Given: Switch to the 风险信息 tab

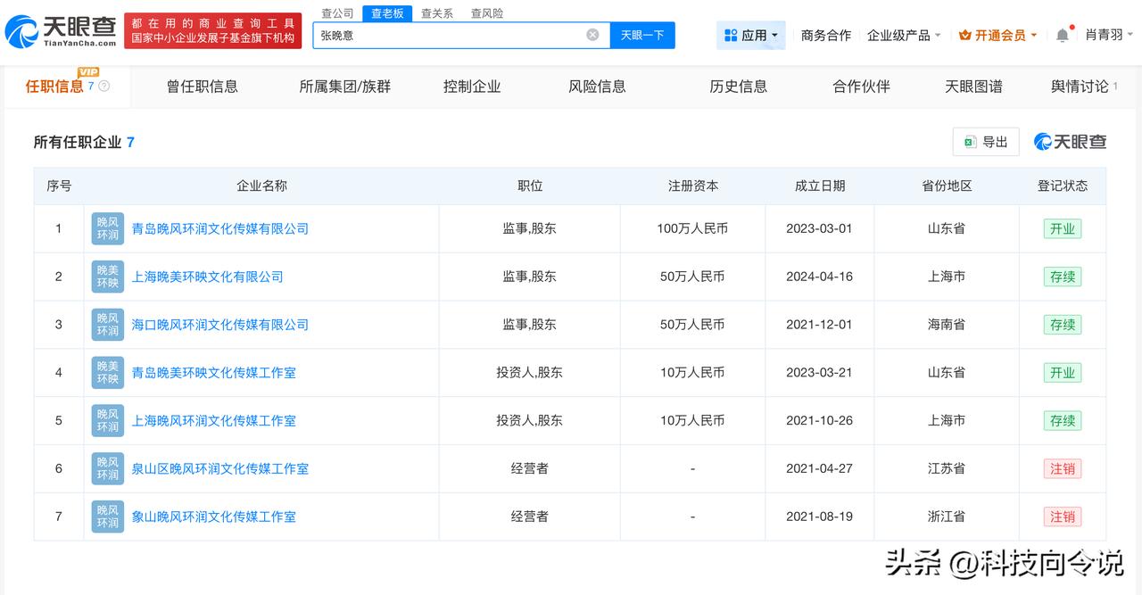Looking at the screenshot, I should [x=597, y=87].
